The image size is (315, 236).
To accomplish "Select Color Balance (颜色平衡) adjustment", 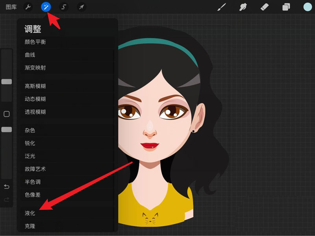I will pyautogui.click(x=37, y=42).
